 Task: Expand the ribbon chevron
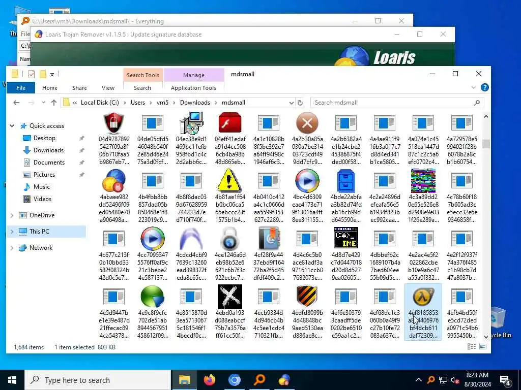coord(474,87)
